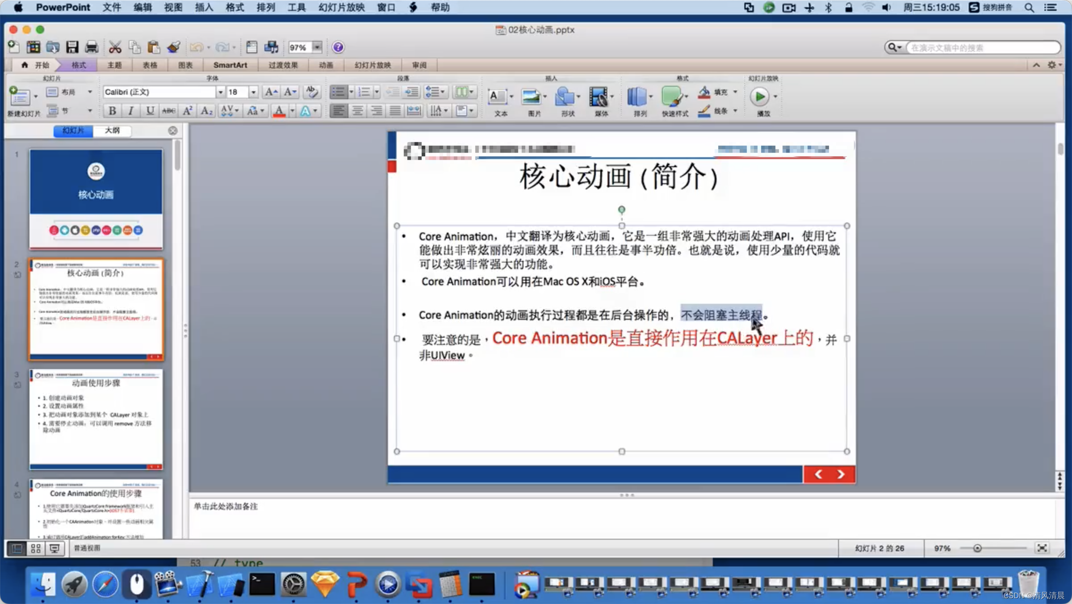The width and height of the screenshot is (1072, 604).
Task: Click the purple Help question mark icon
Action: (x=338, y=47)
